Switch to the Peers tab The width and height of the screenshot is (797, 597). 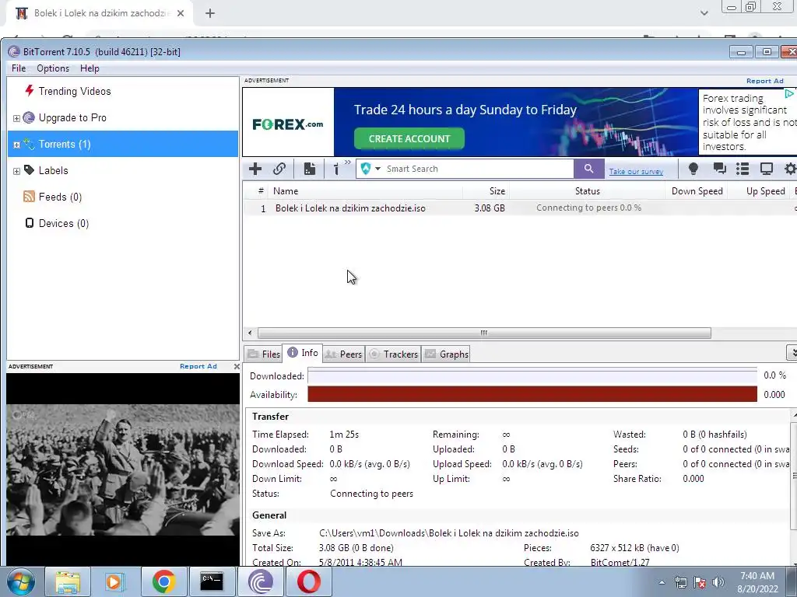click(342, 354)
